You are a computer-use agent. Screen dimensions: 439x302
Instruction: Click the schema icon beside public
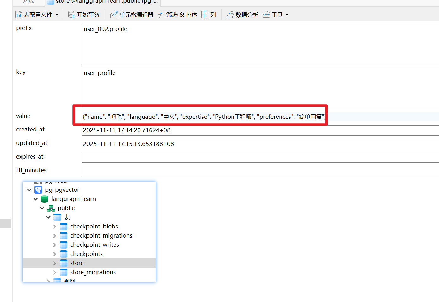[51, 208]
